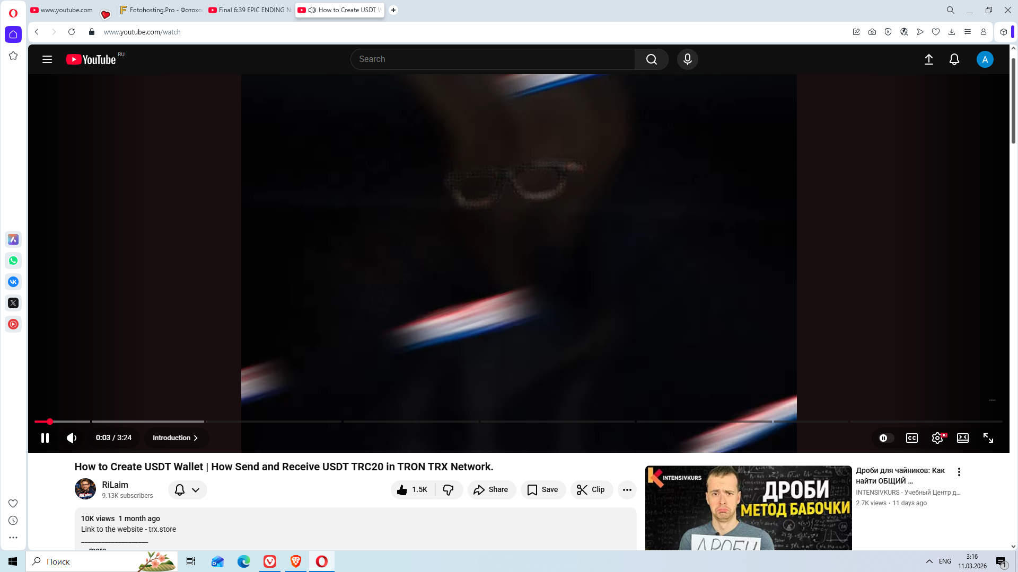
Task: Click the voice search microphone icon
Action: click(687, 59)
